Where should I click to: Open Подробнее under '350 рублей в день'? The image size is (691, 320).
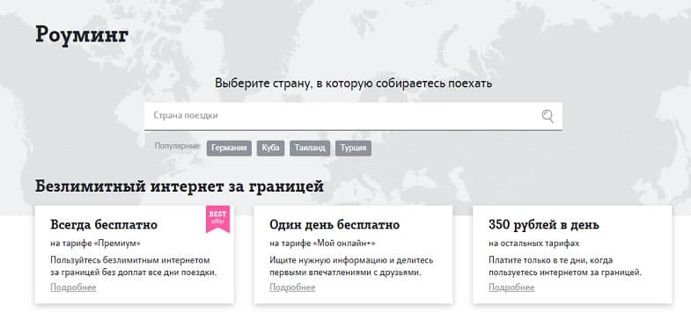511,287
